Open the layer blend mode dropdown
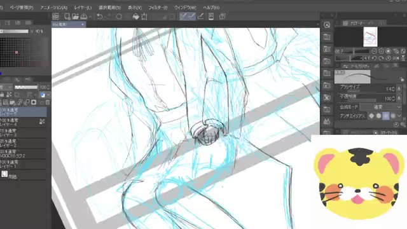407x229 pixels. 6,87
